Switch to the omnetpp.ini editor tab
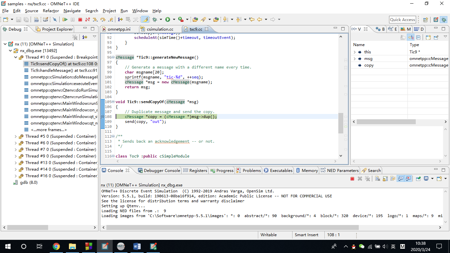 pyautogui.click(x=119, y=29)
